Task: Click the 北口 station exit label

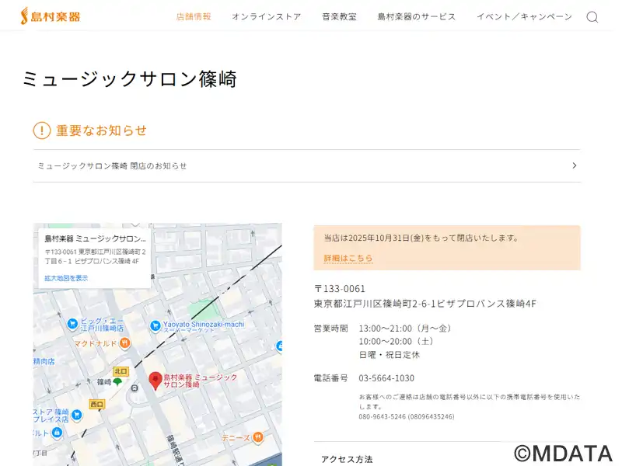Action: pyautogui.click(x=121, y=371)
